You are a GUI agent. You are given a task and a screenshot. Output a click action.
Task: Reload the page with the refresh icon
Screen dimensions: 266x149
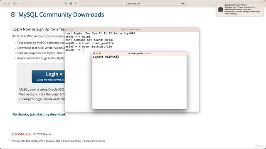185,4
